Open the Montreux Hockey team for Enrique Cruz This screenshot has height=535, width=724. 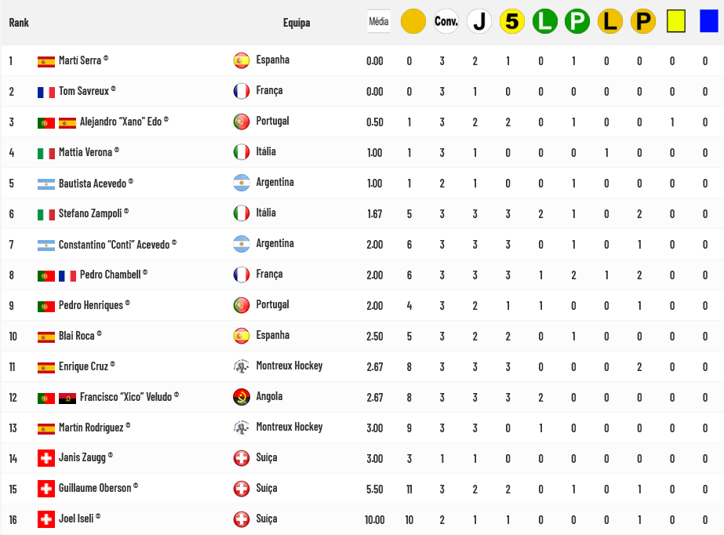(x=289, y=366)
